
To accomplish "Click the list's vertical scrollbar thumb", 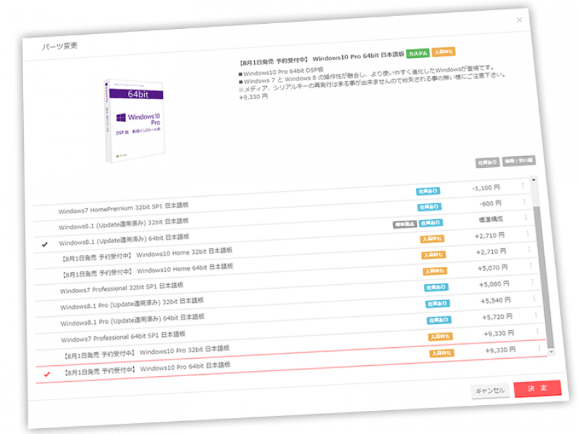I will pyautogui.click(x=544, y=276).
